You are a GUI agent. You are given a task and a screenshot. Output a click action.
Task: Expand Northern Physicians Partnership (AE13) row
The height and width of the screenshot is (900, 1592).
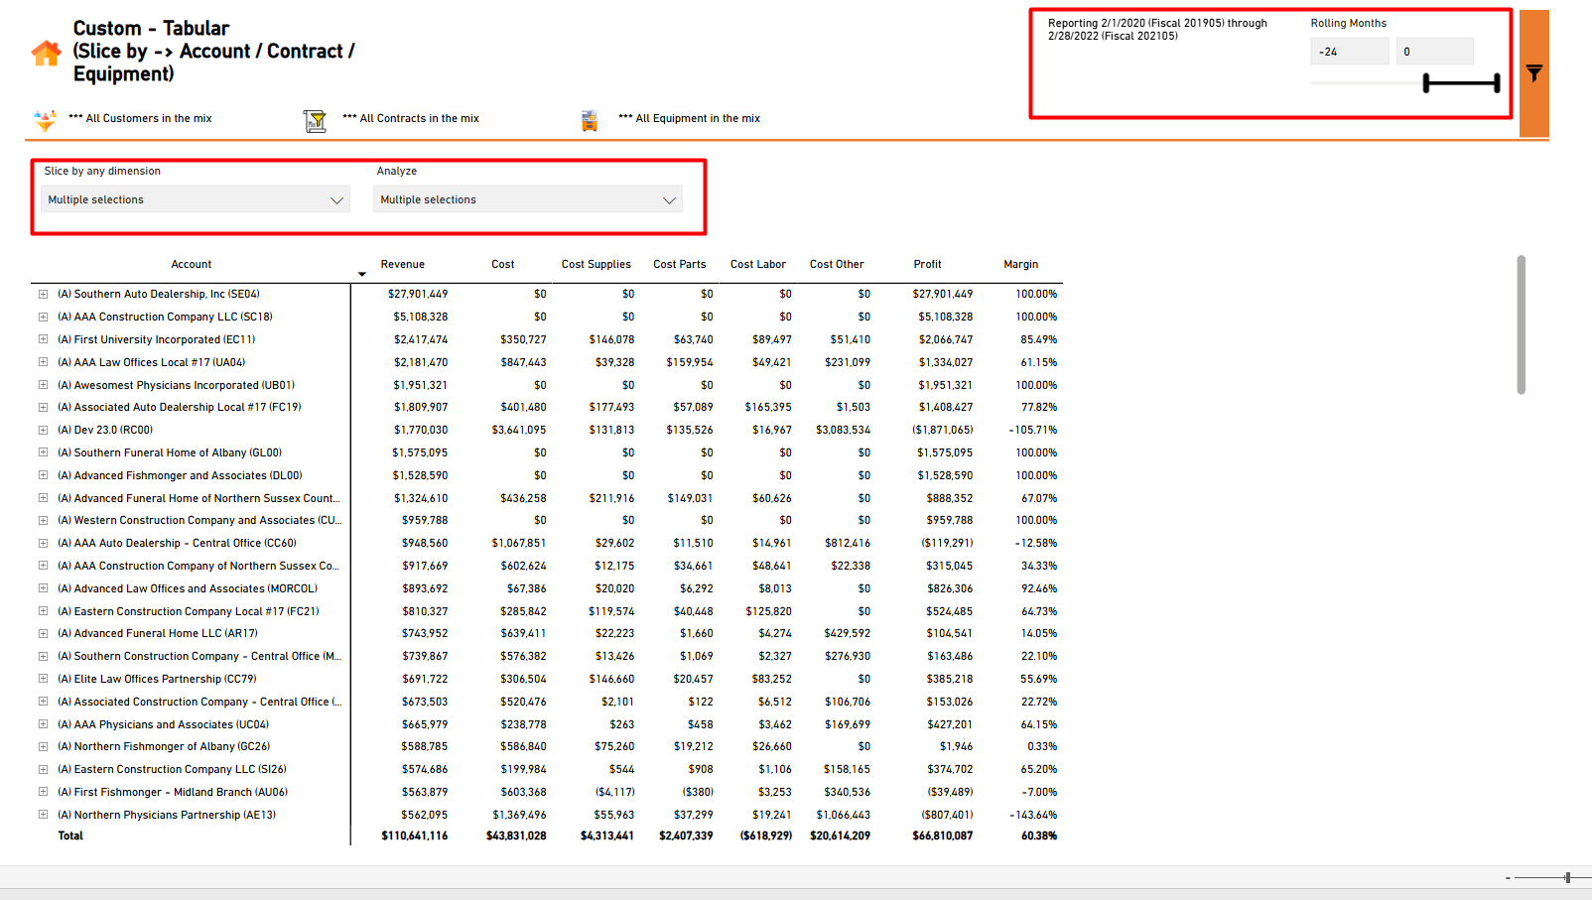click(x=44, y=815)
